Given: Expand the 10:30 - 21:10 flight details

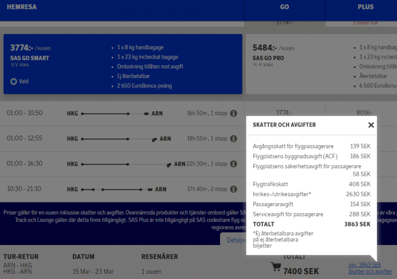Looking at the screenshot, I should point(29,189).
